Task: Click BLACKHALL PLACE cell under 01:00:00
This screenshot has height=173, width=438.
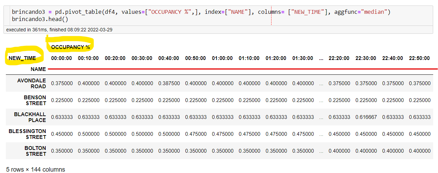Action: 222,117
